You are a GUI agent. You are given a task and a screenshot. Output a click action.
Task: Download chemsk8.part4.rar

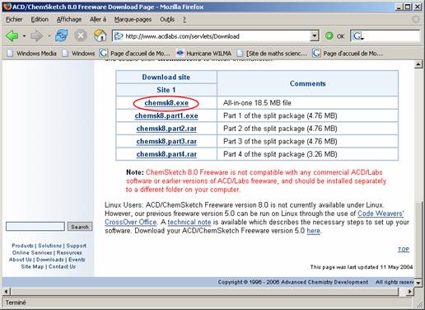pyautogui.click(x=166, y=154)
